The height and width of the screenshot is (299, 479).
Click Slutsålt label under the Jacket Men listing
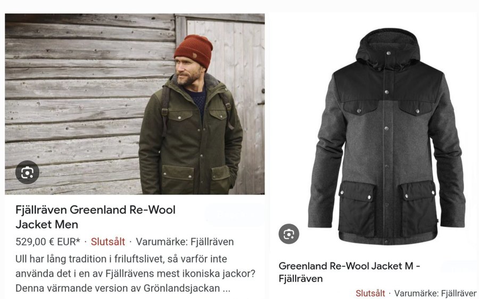point(108,242)
